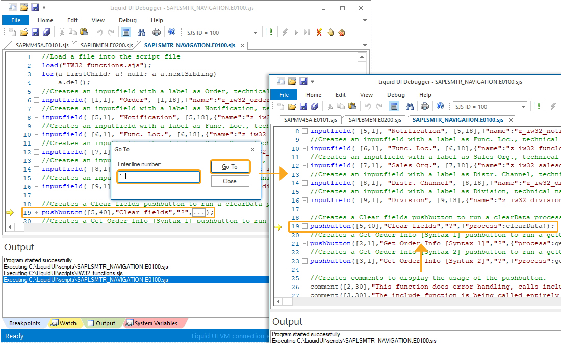Open Help menu in front window
Image resolution: width=561 pixels, height=343 pixels.
point(425,95)
